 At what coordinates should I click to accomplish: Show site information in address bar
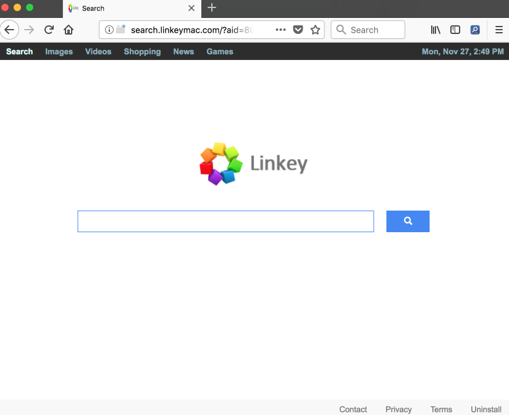point(109,30)
